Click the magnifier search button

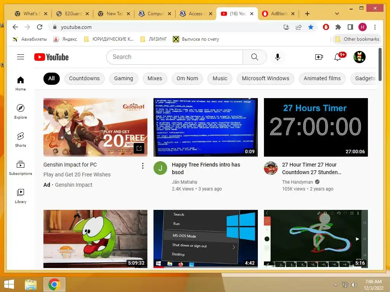click(x=254, y=57)
